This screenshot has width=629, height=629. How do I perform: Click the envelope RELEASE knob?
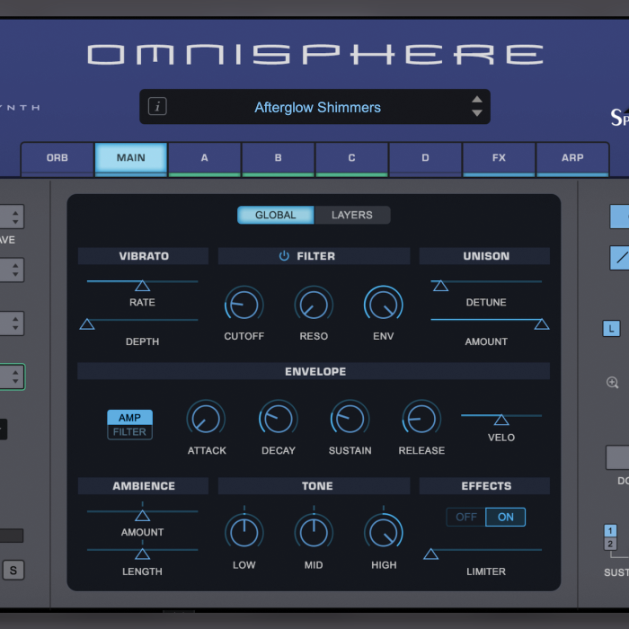point(421,419)
